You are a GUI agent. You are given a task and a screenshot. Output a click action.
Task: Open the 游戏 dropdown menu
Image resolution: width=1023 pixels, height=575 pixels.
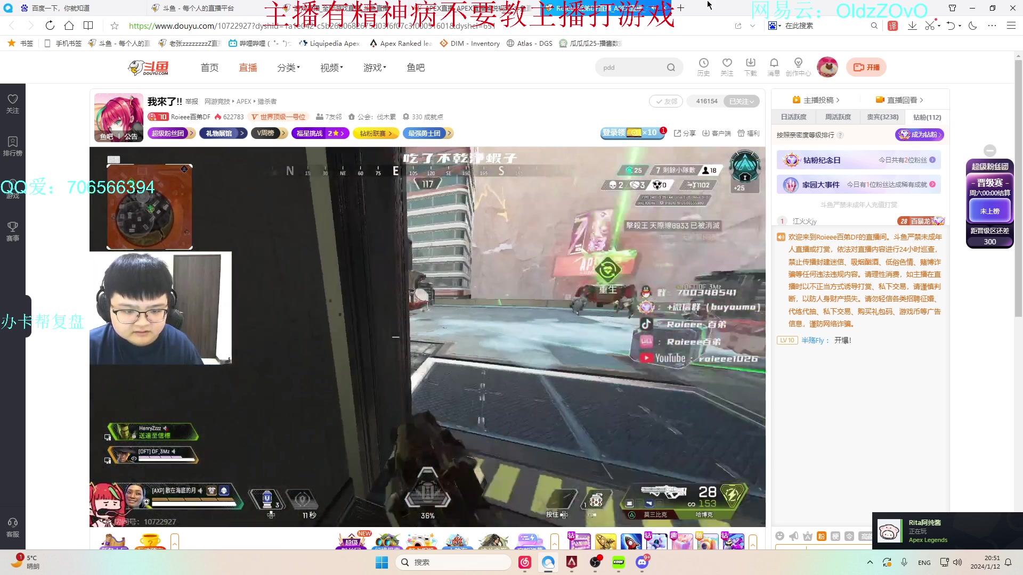[375, 68]
